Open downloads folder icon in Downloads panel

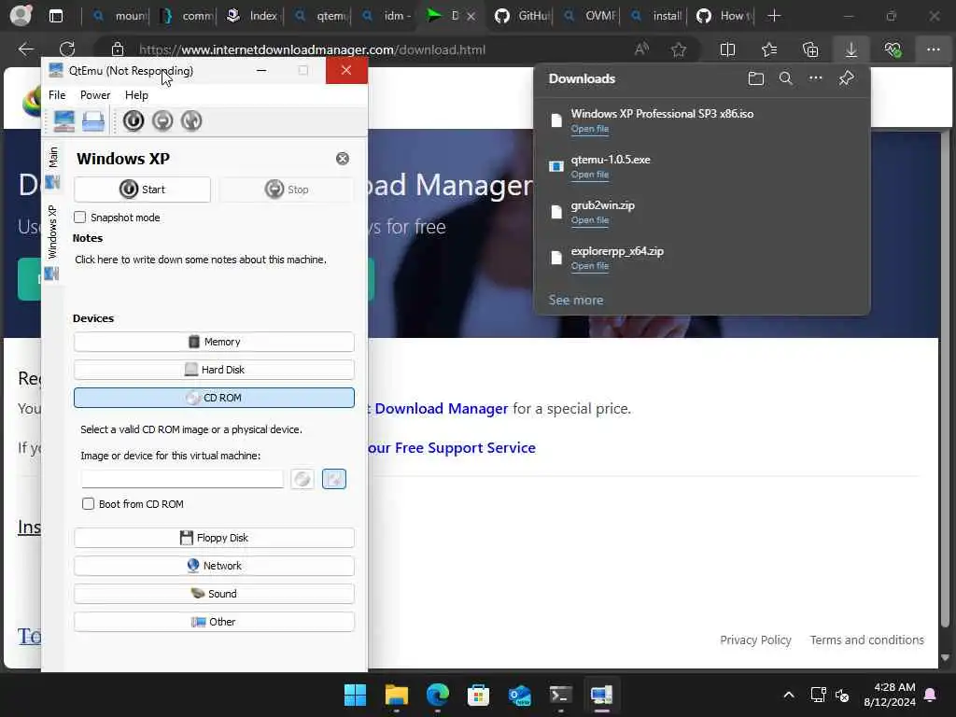pos(756,78)
